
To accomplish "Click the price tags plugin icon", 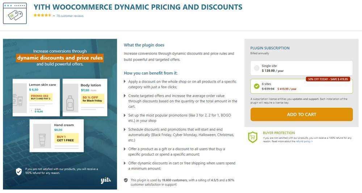I will [15, 13].
